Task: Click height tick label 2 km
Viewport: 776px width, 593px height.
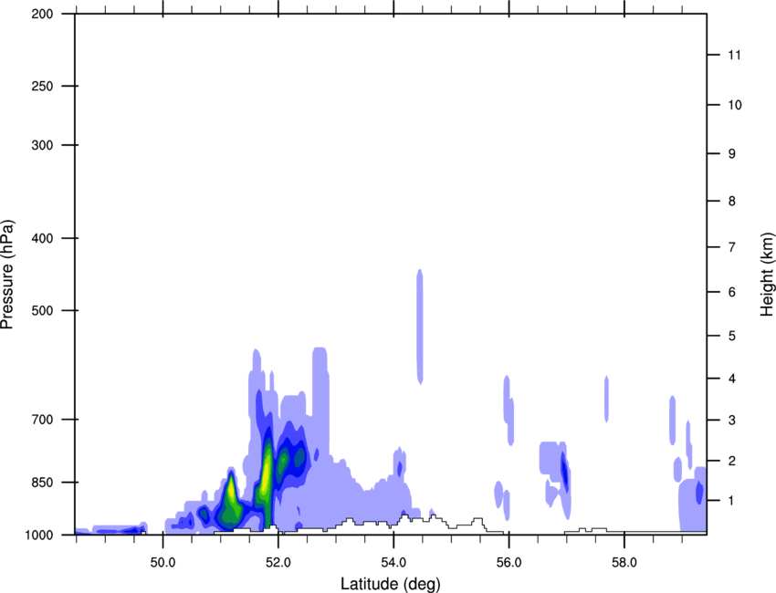Action: [731, 461]
